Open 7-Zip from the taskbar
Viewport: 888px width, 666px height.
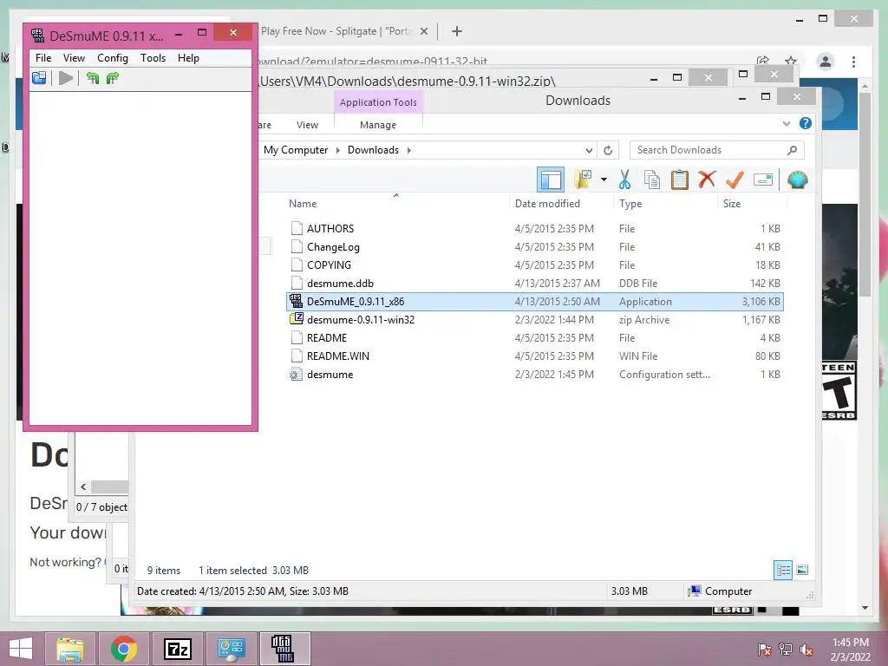(x=177, y=649)
